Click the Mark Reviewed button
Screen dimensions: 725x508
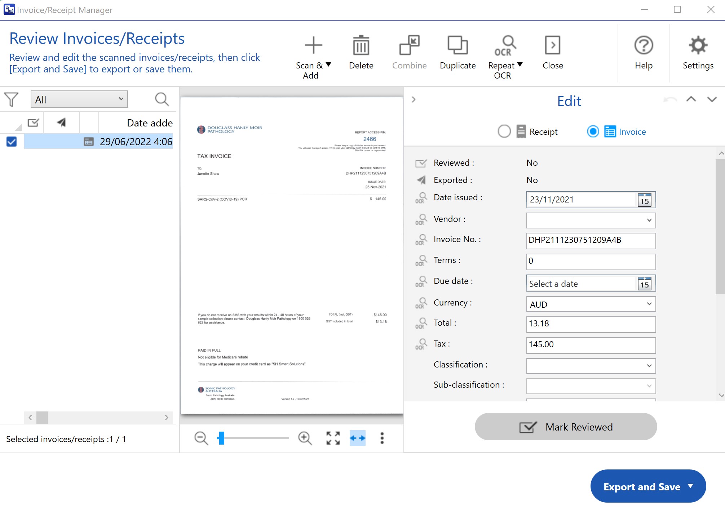point(566,427)
